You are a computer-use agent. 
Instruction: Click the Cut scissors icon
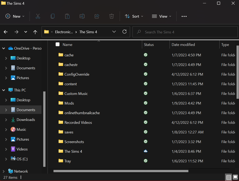coord(38,16)
